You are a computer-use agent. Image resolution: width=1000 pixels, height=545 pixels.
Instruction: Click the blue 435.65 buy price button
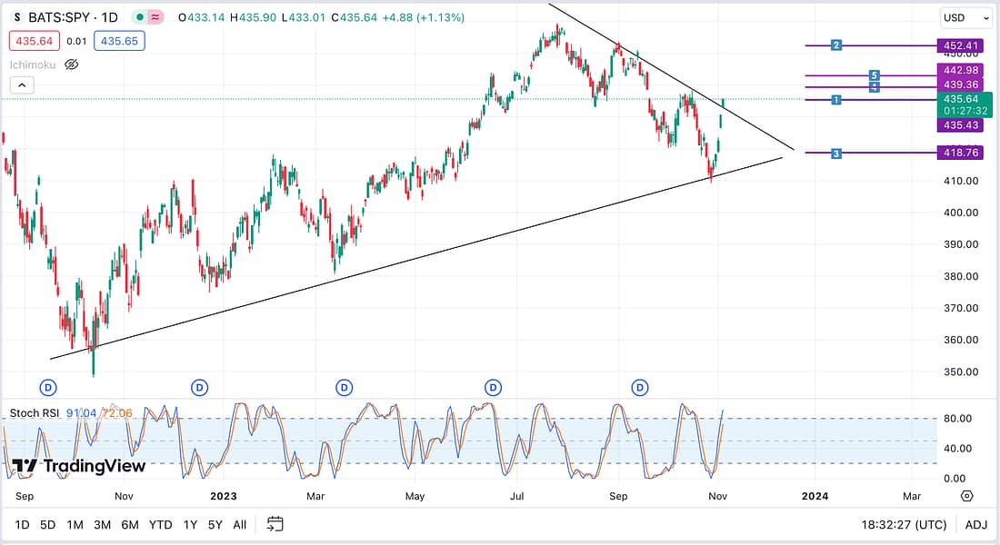[x=120, y=41]
